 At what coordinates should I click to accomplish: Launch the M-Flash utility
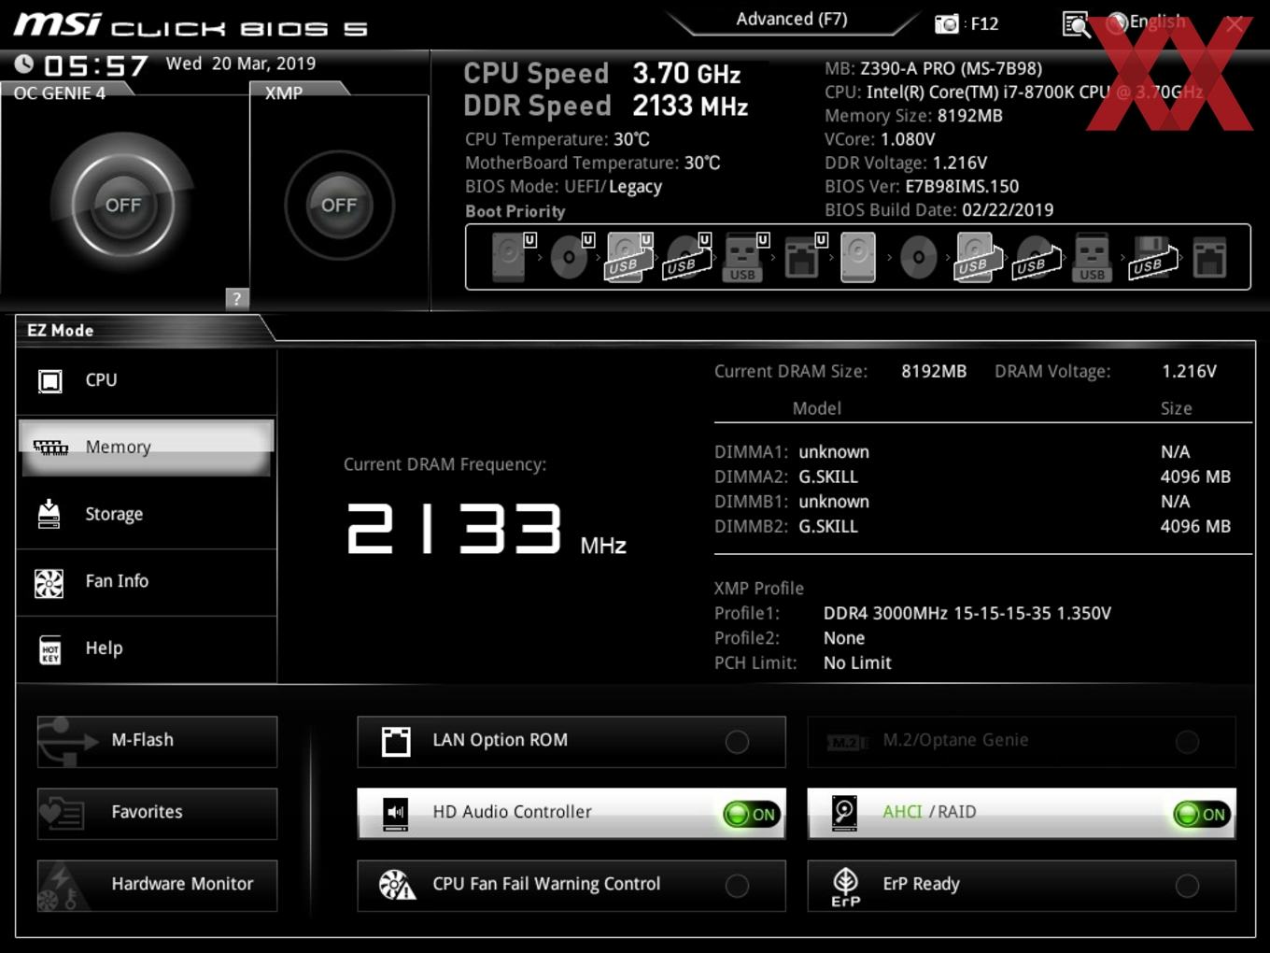point(157,741)
